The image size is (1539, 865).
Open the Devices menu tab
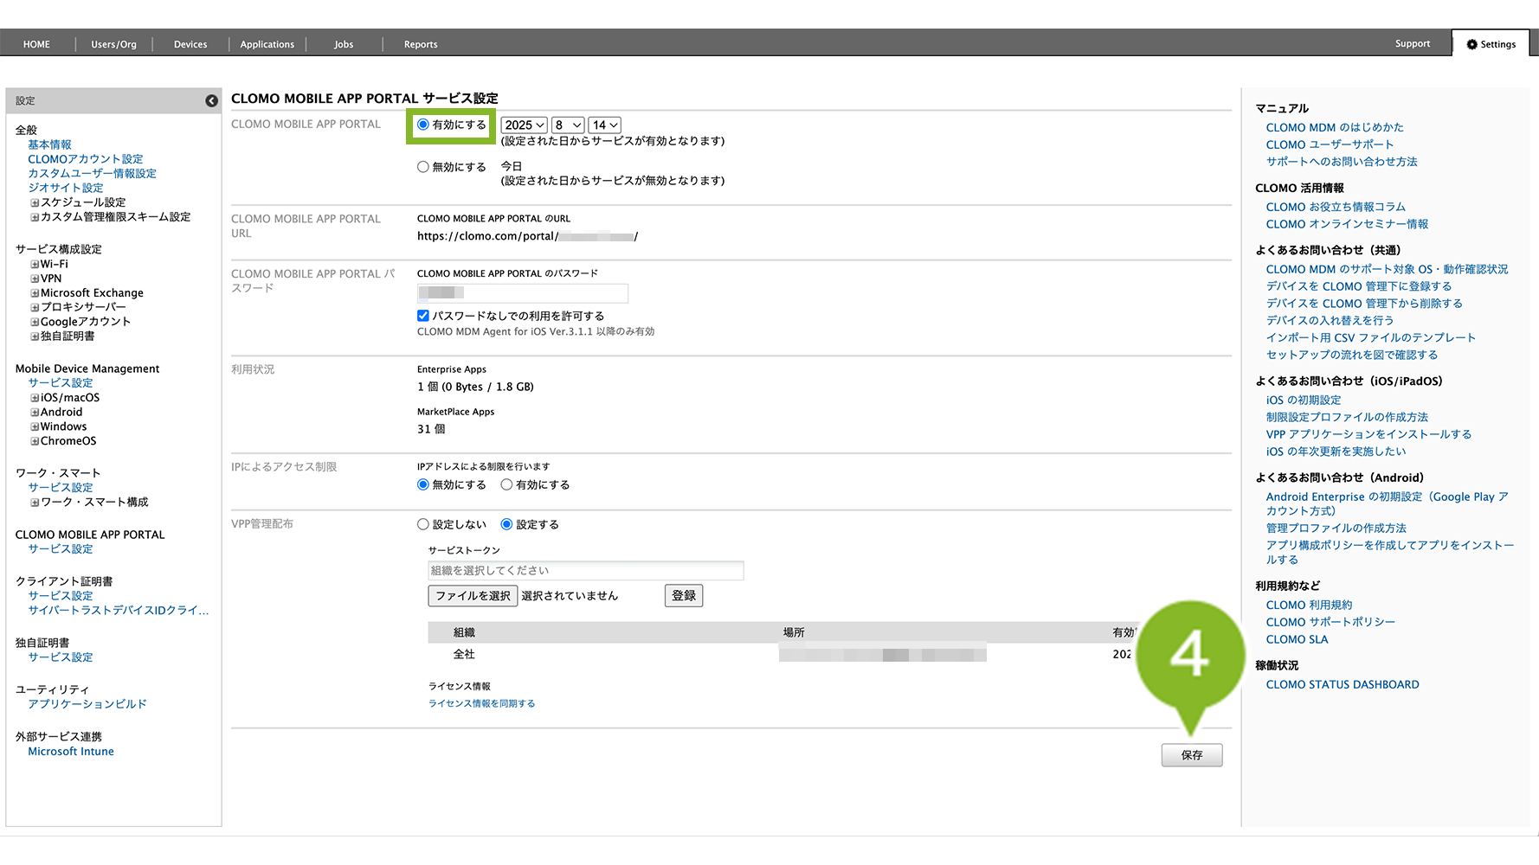coord(190,44)
